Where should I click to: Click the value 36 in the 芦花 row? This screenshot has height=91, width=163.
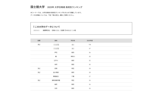click(x=90, y=53)
